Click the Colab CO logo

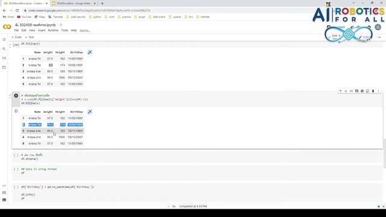click(x=7, y=27)
